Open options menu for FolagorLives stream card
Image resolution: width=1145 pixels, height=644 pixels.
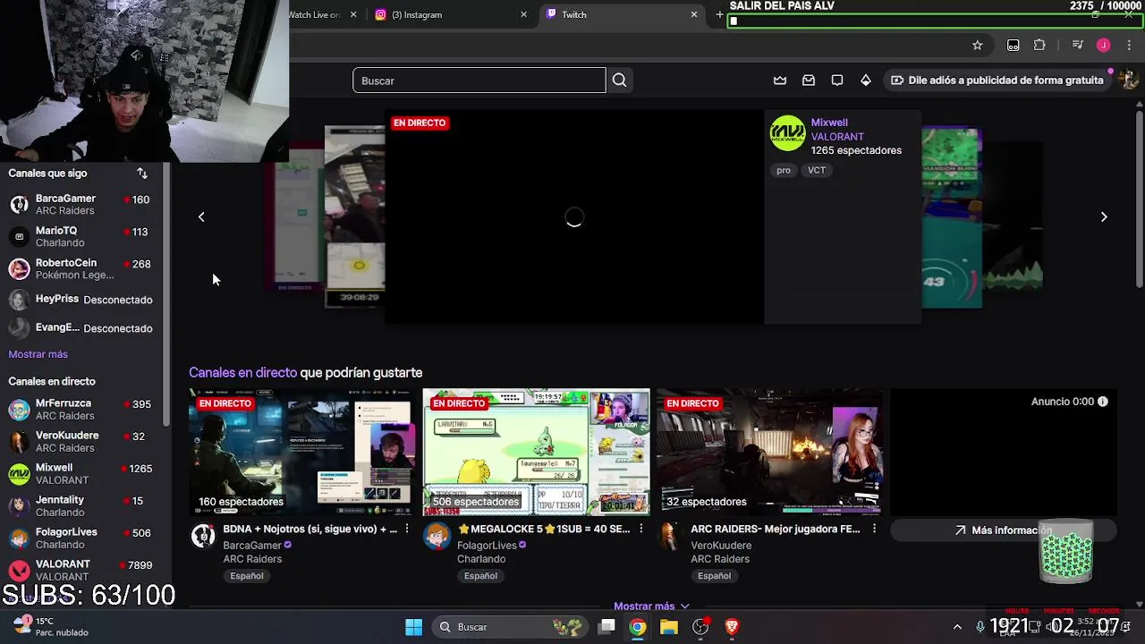click(x=640, y=529)
